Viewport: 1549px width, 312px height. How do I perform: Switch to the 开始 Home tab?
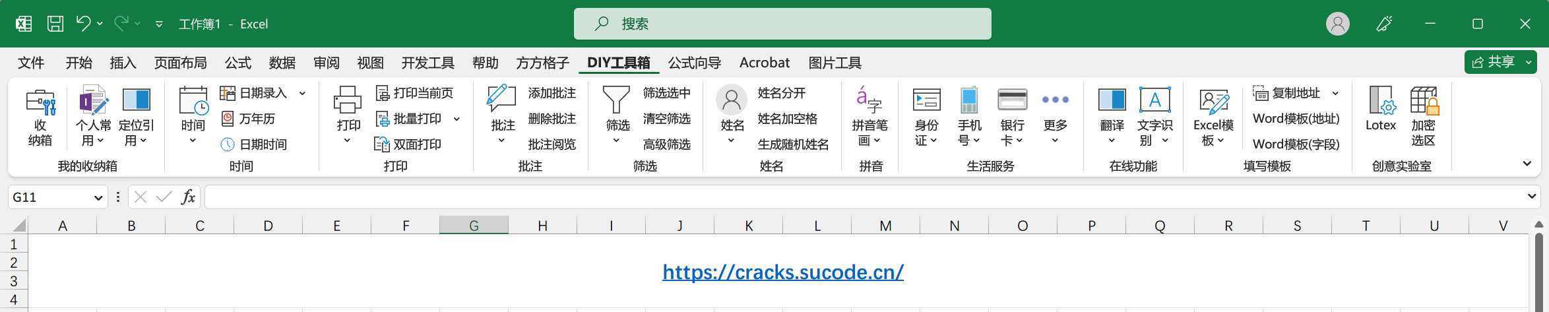click(79, 63)
